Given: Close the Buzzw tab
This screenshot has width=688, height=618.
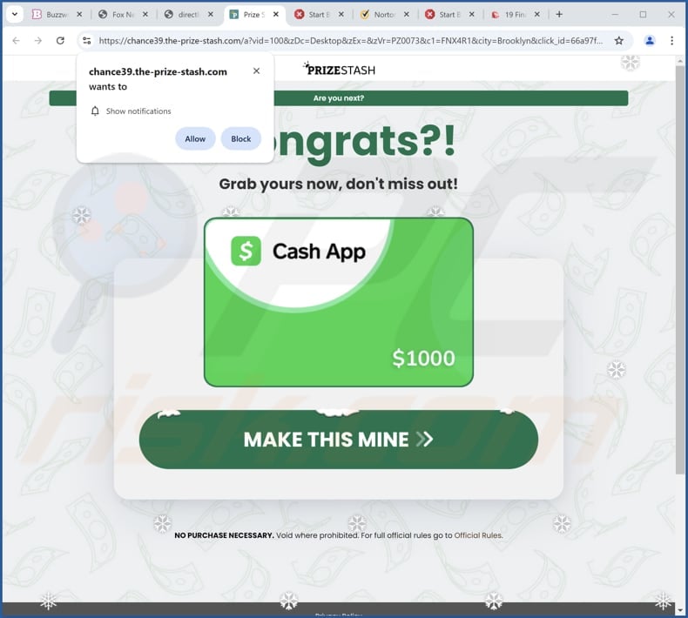Looking at the screenshot, I should 79,15.
